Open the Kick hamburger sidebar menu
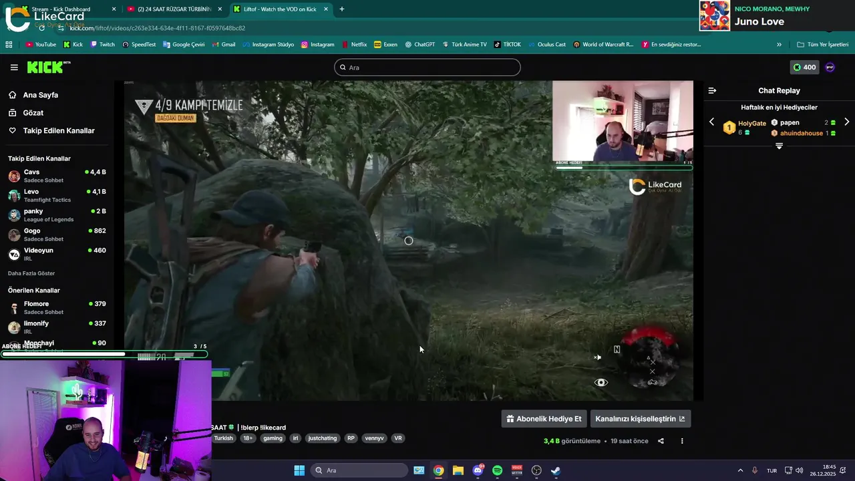The height and width of the screenshot is (481, 855). click(14, 67)
